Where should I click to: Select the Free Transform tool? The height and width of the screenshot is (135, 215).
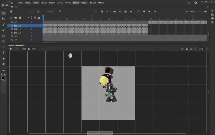[4, 19]
